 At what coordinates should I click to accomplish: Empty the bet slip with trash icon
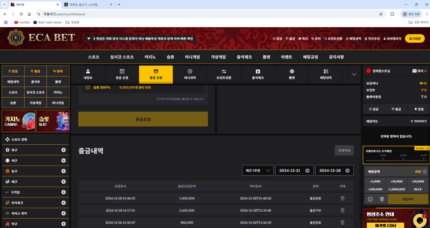pyautogui.click(x=382, y=199)
